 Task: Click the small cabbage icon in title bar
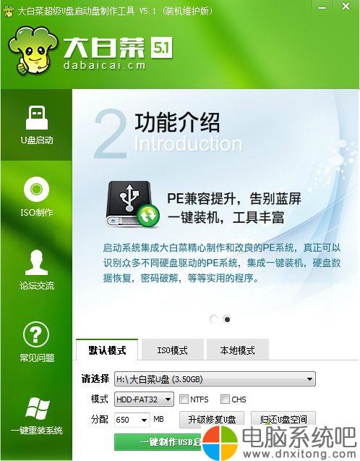click(8, 12)
